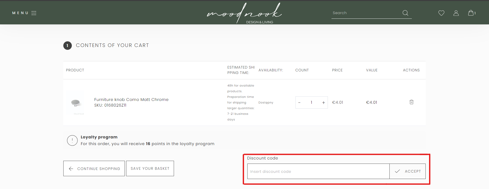Open the hamburger menu icon
The image size is (489, 189).
(x=34, y=13)
